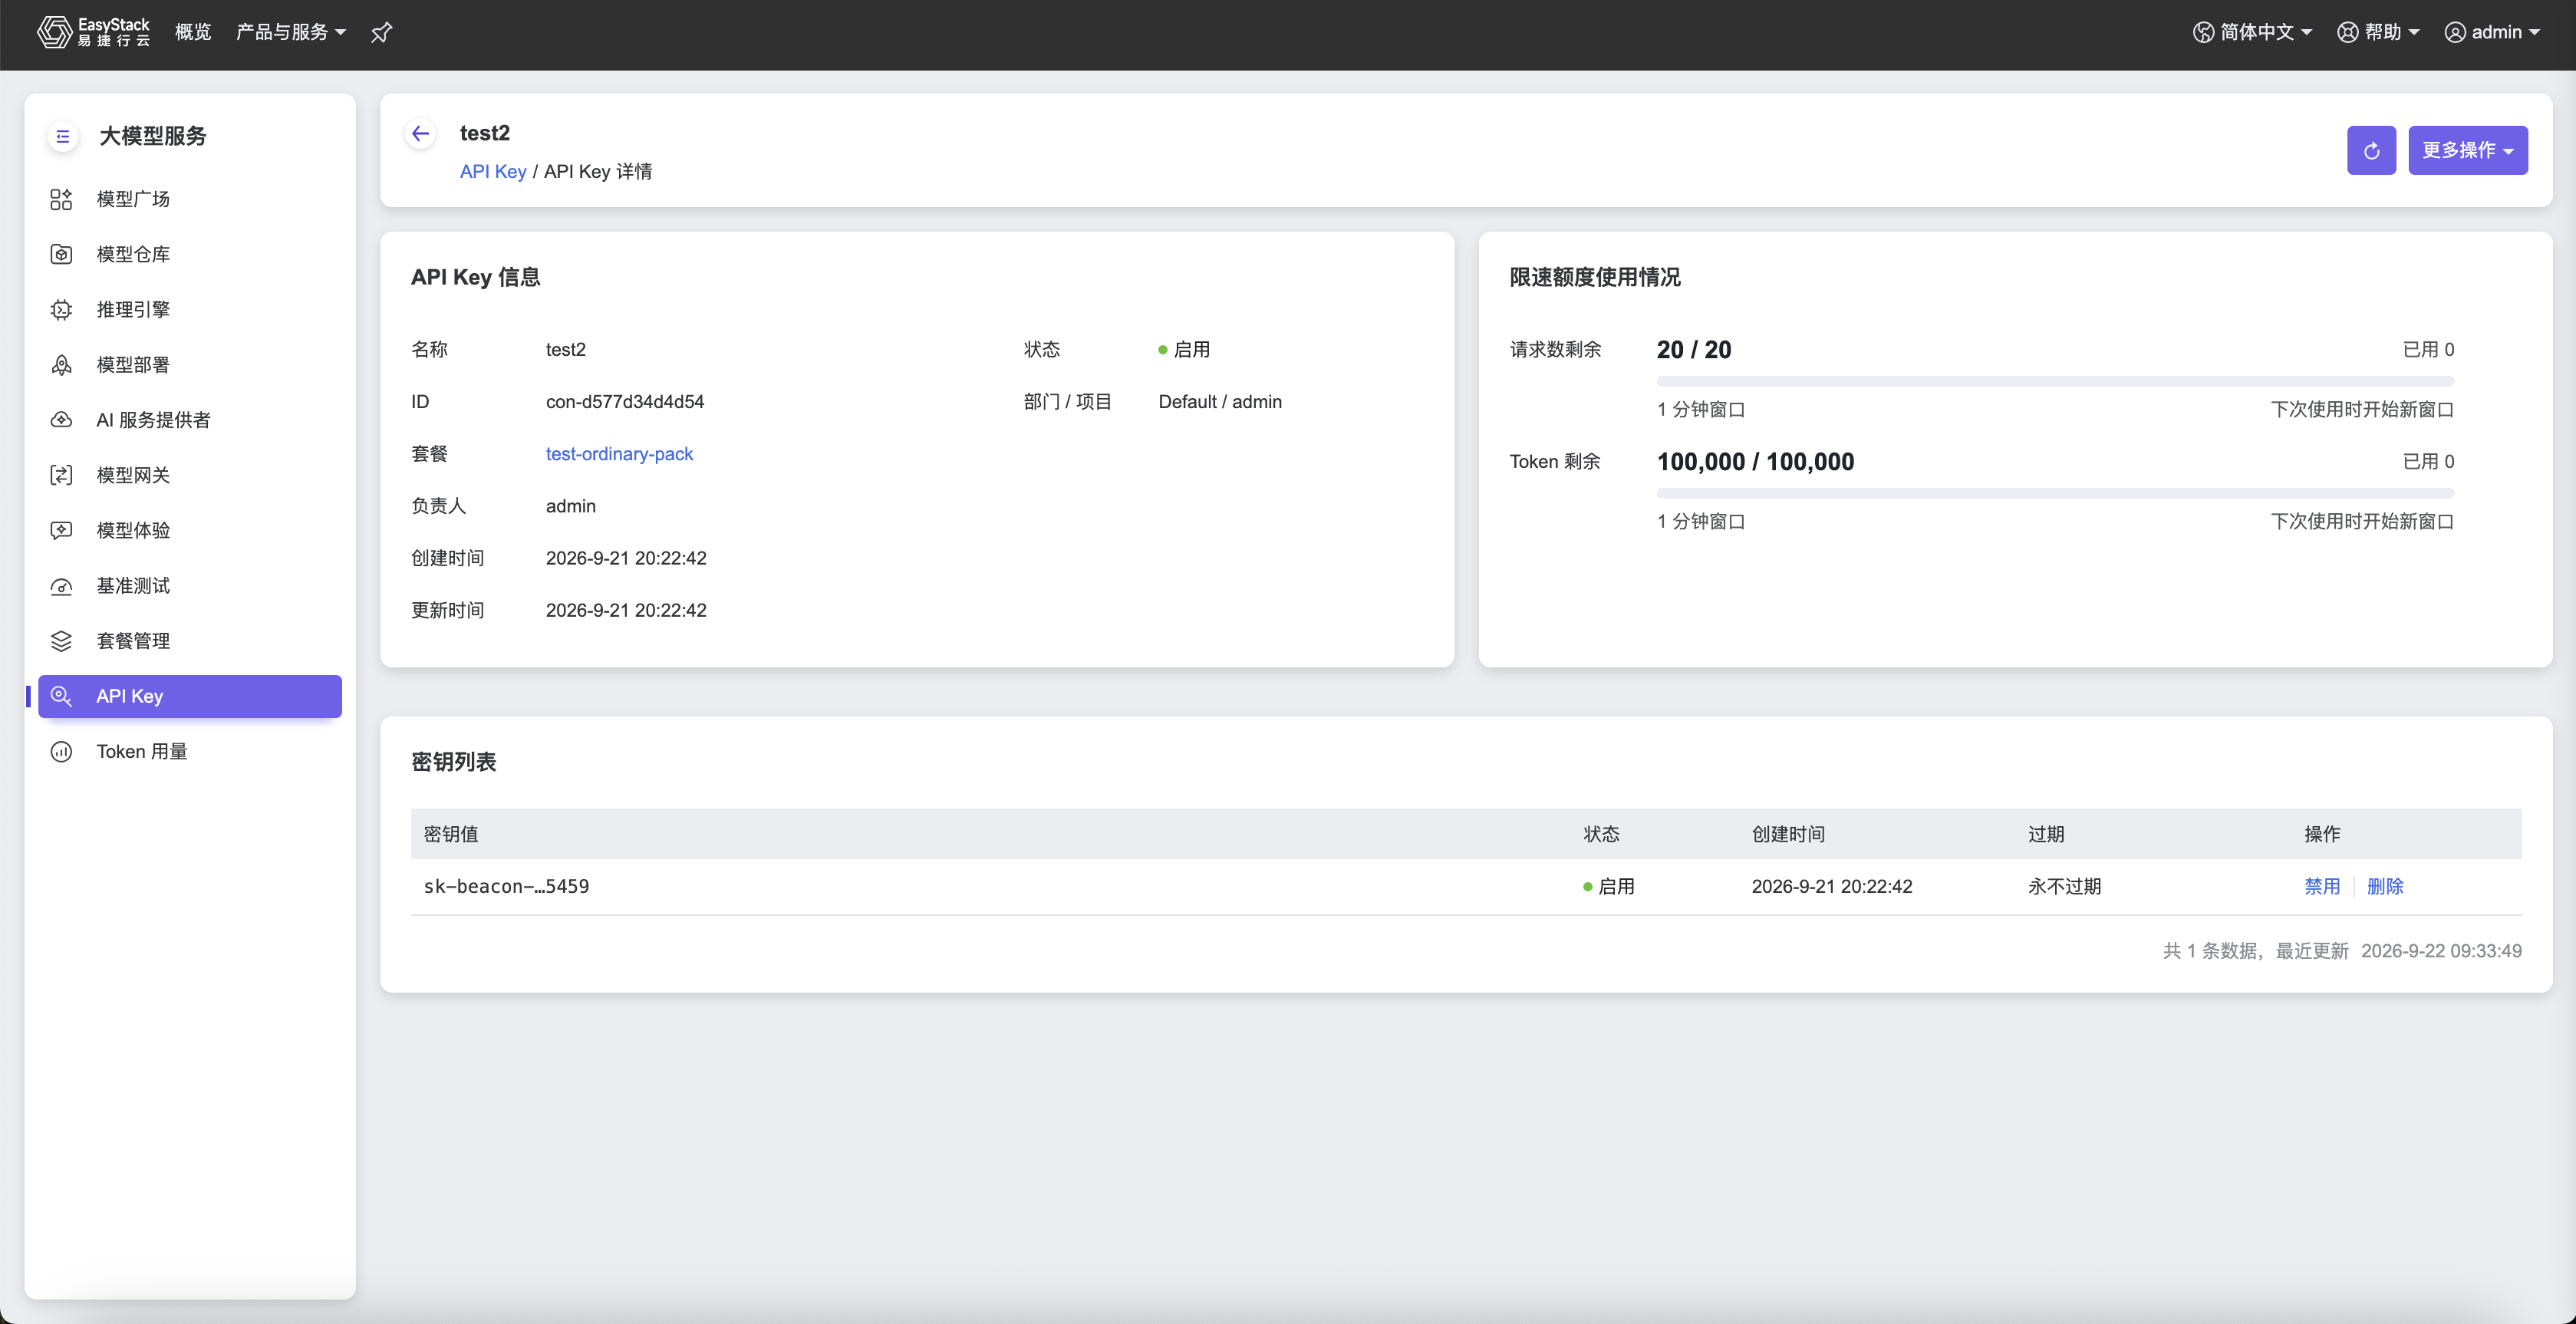Click the pin icon in top bar
Viewport: 2576px width, 1324px height.
(x=381, y=33)
